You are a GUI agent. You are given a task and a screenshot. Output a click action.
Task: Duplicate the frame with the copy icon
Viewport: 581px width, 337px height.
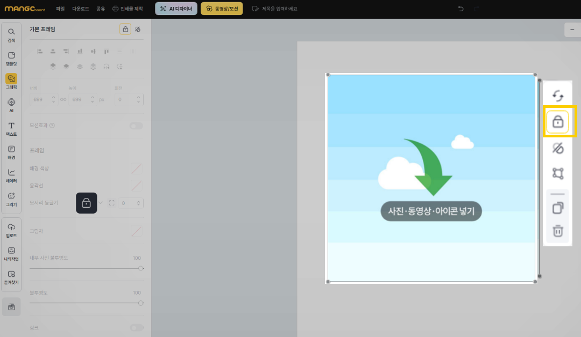pos(558,207)
